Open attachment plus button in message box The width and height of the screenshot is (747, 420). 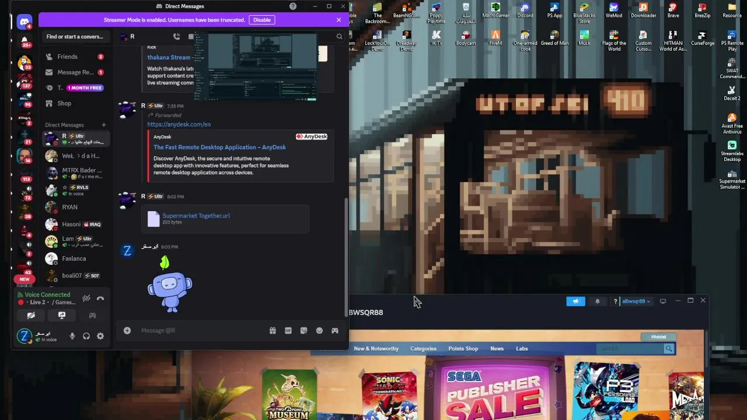tap(127, 331)
